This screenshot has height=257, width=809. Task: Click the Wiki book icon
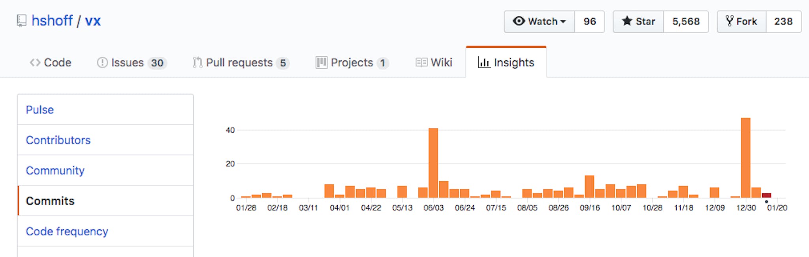click(x=421, y=63)
